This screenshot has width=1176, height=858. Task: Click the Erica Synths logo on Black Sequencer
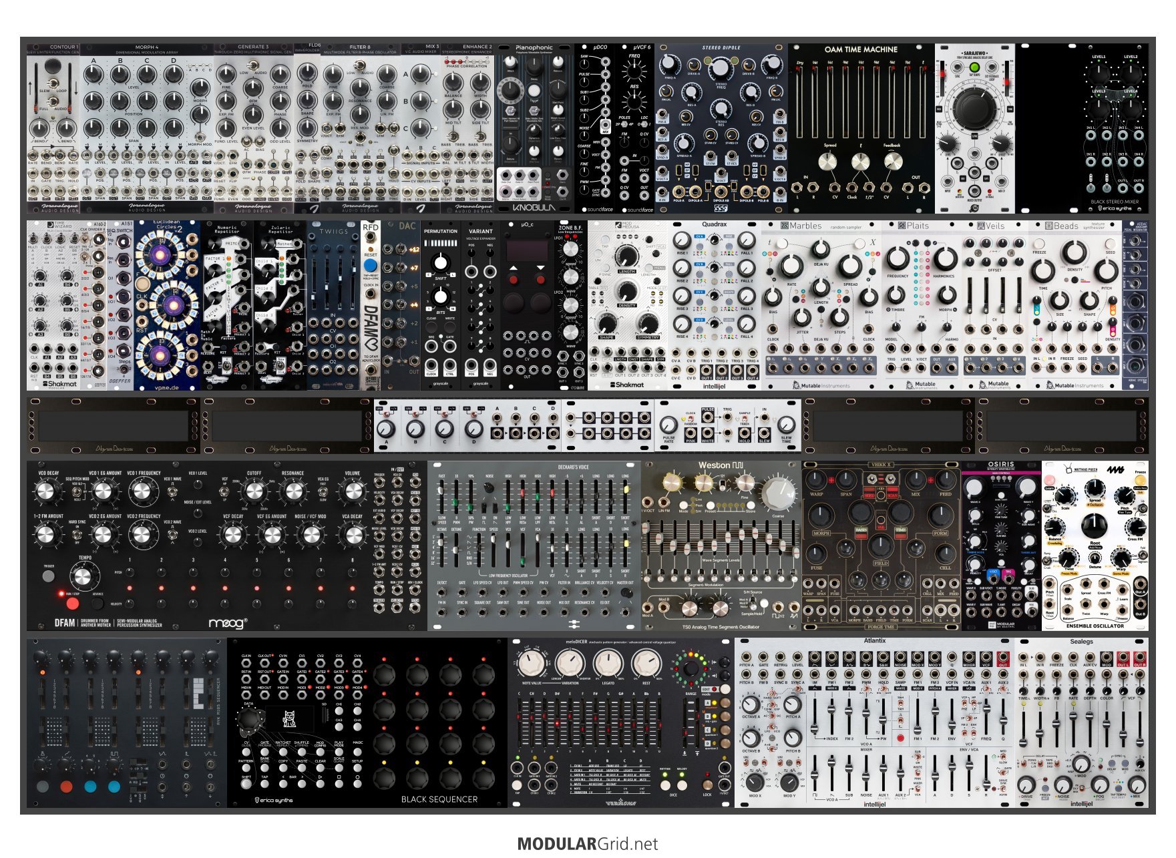(274, 800)
